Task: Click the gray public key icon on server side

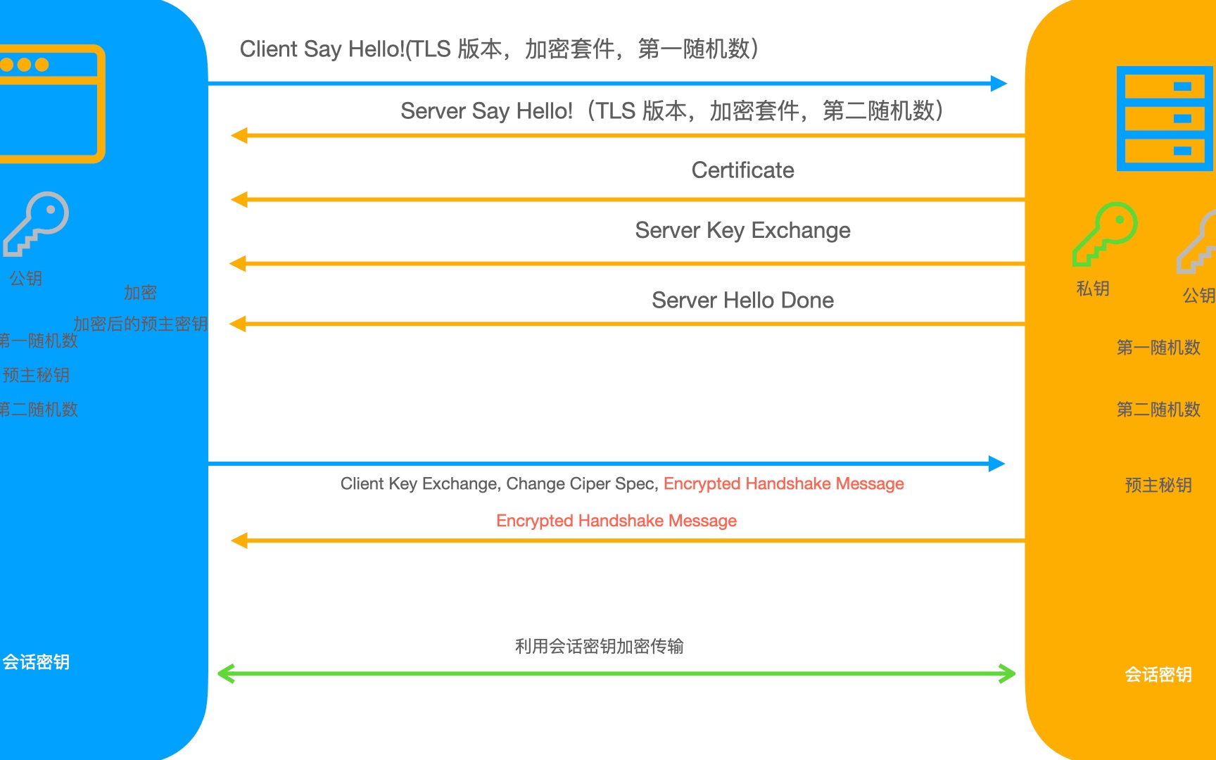Action: click(1197, 241)
